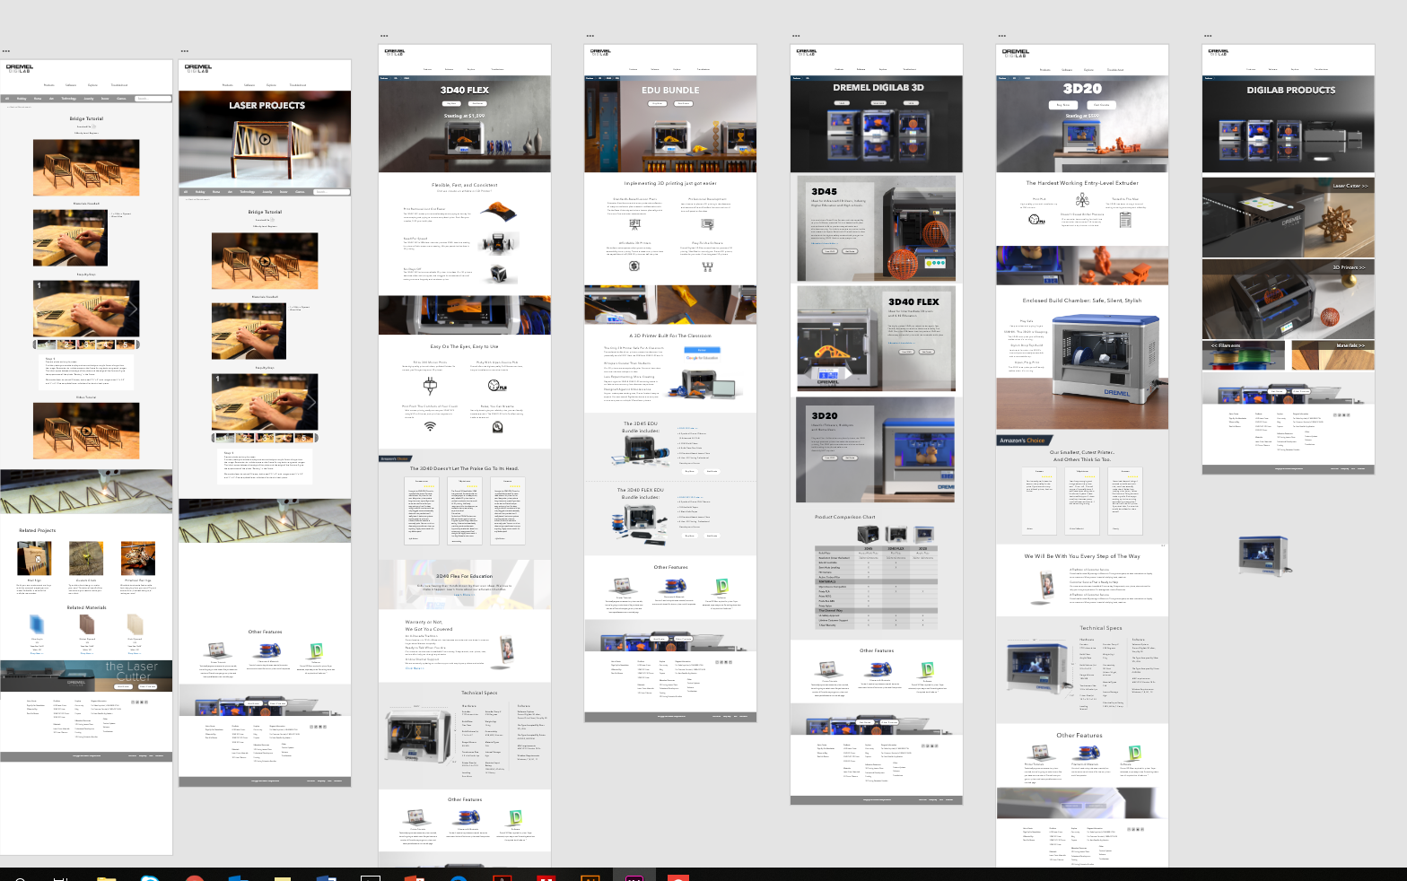Screen dimensions: 1407x881
Task: Open the 3D Printers >> link
Action: click(1349, 267)
